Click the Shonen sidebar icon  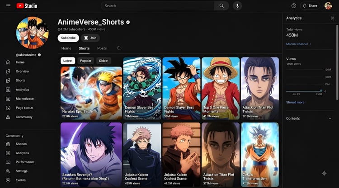8,144
